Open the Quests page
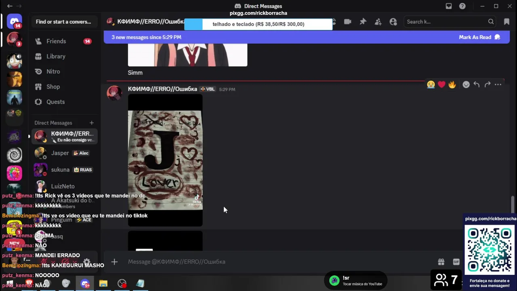The width and height of the screenshot is (517, 291). coord(65,102)
